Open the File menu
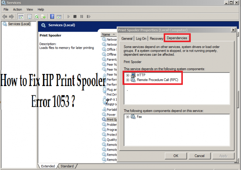This screenshot has width=241, height=170. click(x=6, y=10)
